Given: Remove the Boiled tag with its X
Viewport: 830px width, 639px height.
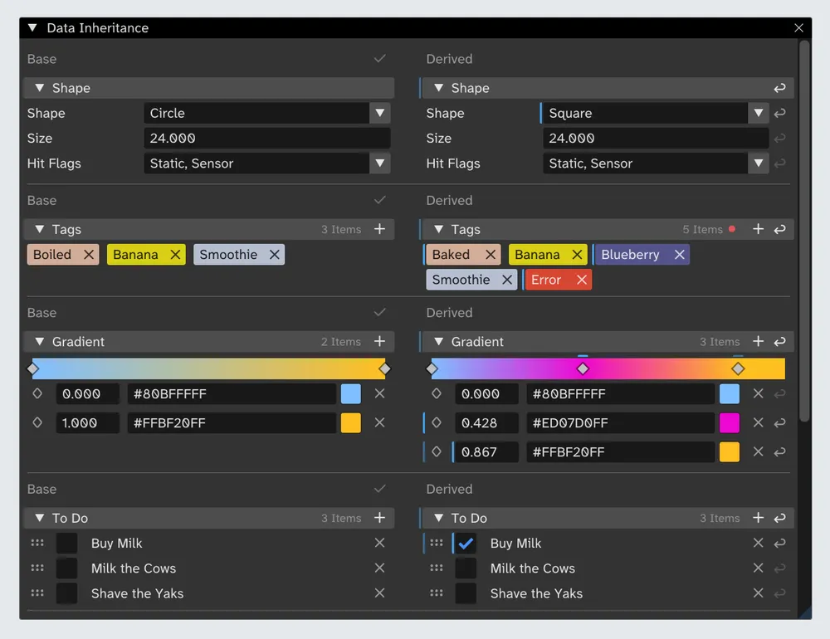Looking at the screenshot, I should 89,255.
